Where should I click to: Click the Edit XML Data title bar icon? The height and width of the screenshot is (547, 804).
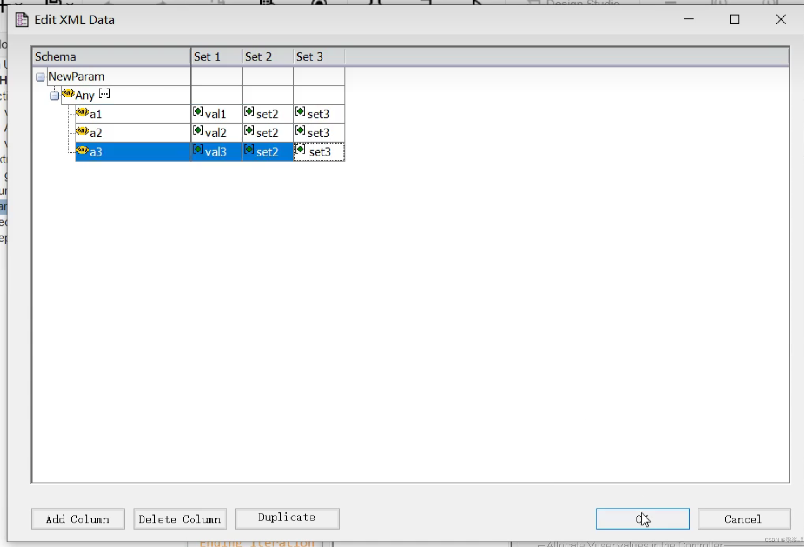22,20
